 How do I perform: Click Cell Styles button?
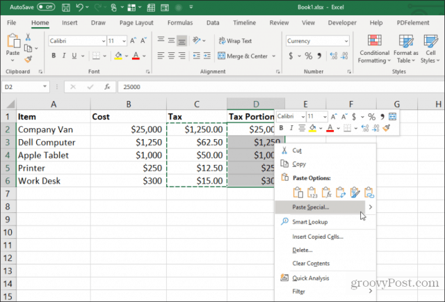pos(430,49)
